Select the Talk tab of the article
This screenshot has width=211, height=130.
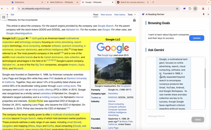click(12, 15)
